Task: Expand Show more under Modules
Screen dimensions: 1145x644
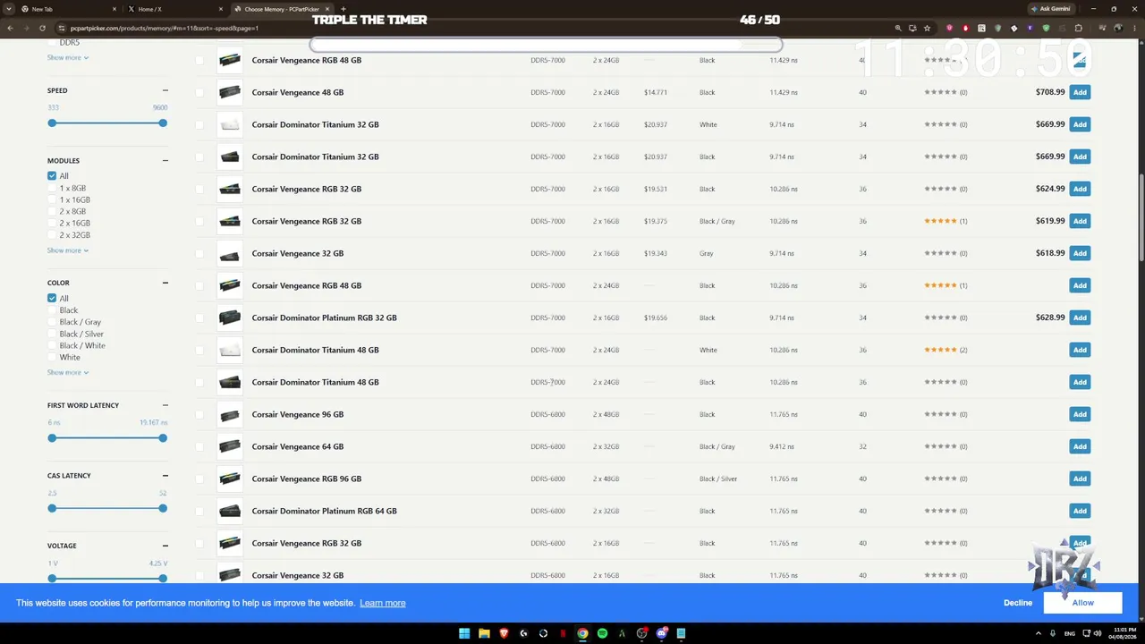Action: point(68,250)
